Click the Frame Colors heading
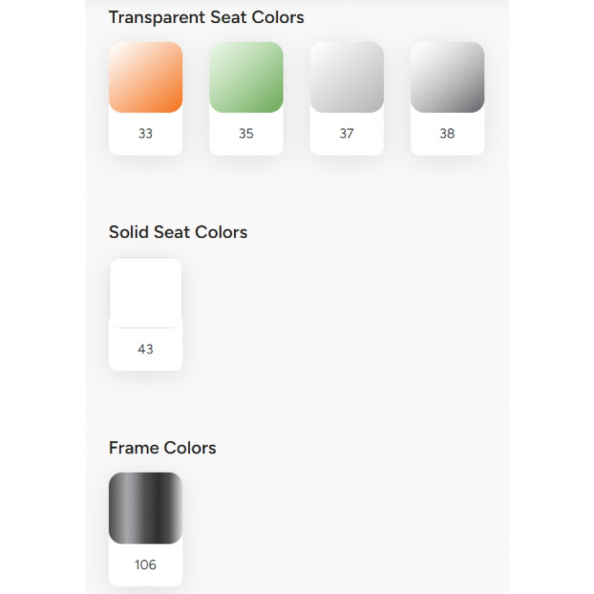Screen dimensions: 594x594 pos(162,447)
